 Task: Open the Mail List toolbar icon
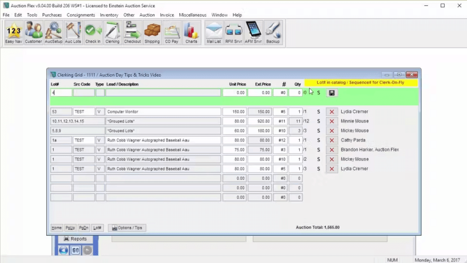[214, 32]
